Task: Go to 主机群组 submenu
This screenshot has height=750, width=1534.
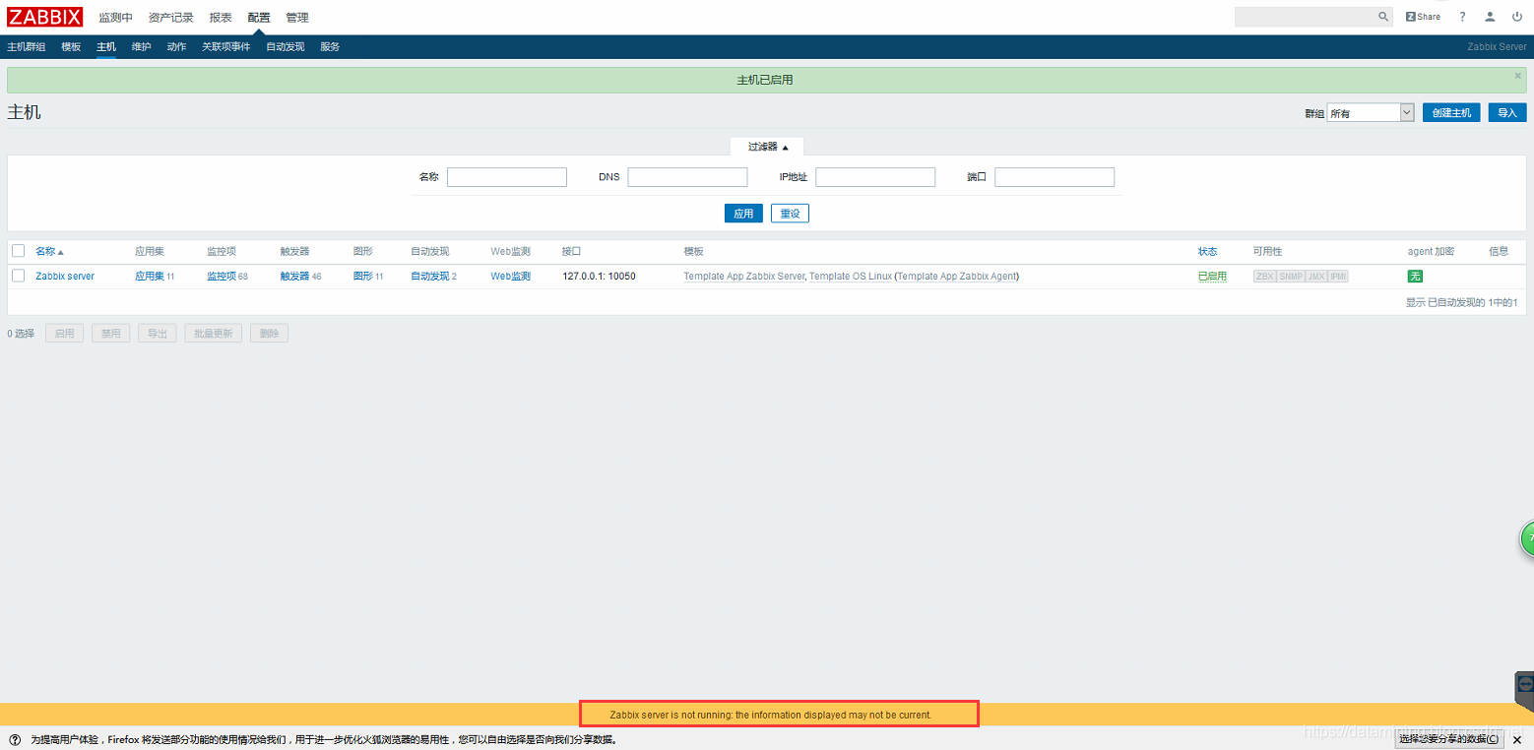Action: point(27,46)
